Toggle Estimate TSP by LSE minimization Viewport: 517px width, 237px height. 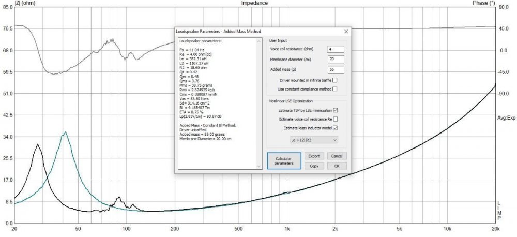(x=335, y=110)
